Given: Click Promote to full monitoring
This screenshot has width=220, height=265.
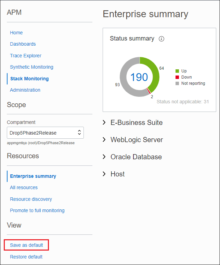Looking at the screenshot, I should [x=37, y=210].
